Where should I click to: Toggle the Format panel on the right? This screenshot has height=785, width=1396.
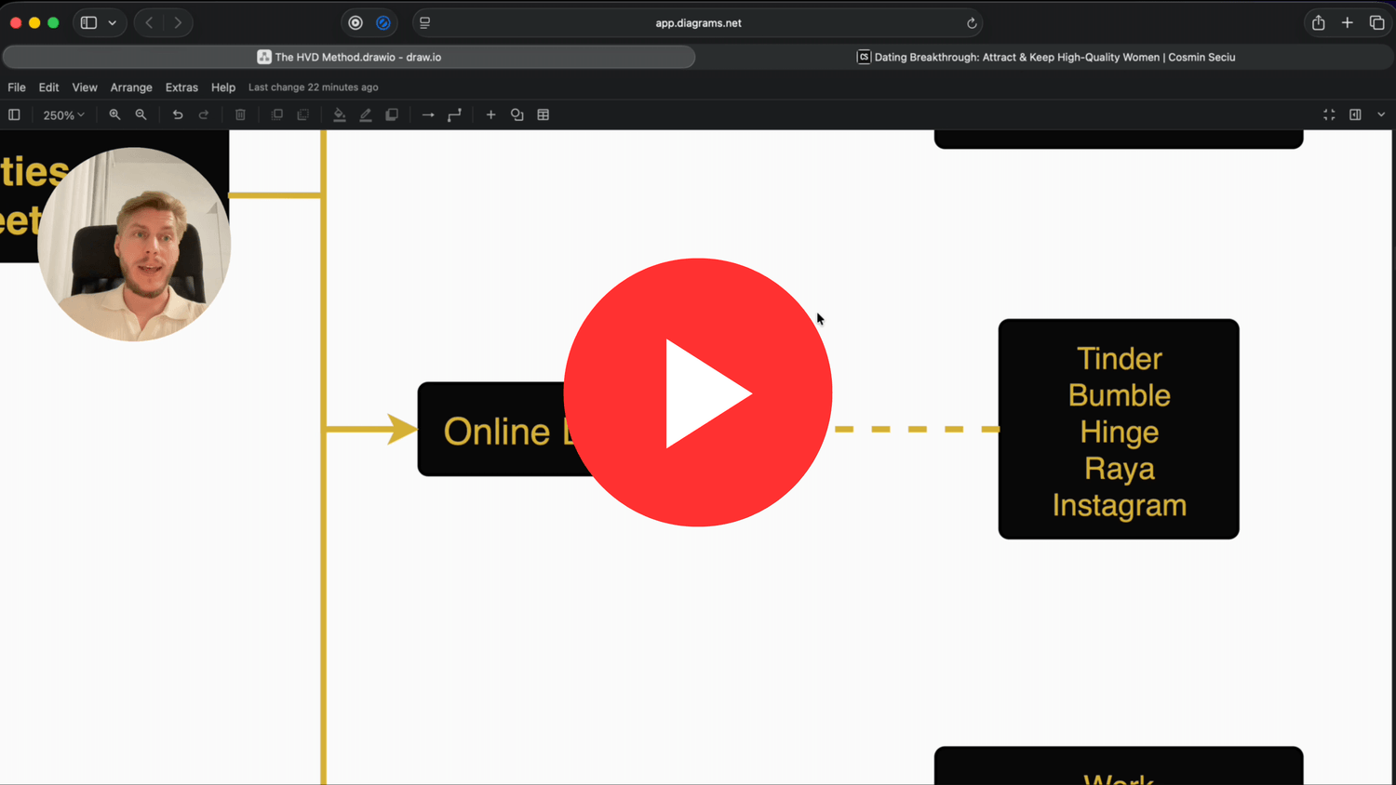pyautogui.click(x=1355, y=115)
